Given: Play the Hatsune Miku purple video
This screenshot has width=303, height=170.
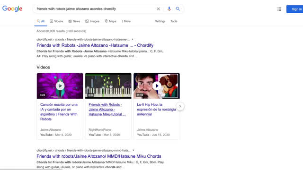Looking at the screenshot, I should click(x=60, y=86).
